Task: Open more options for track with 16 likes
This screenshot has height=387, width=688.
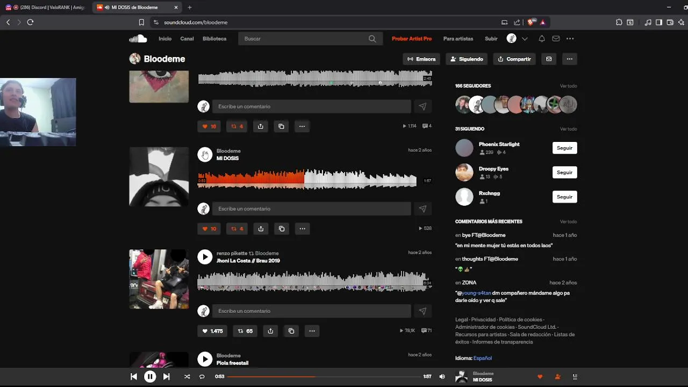Action: click(302, 126)
